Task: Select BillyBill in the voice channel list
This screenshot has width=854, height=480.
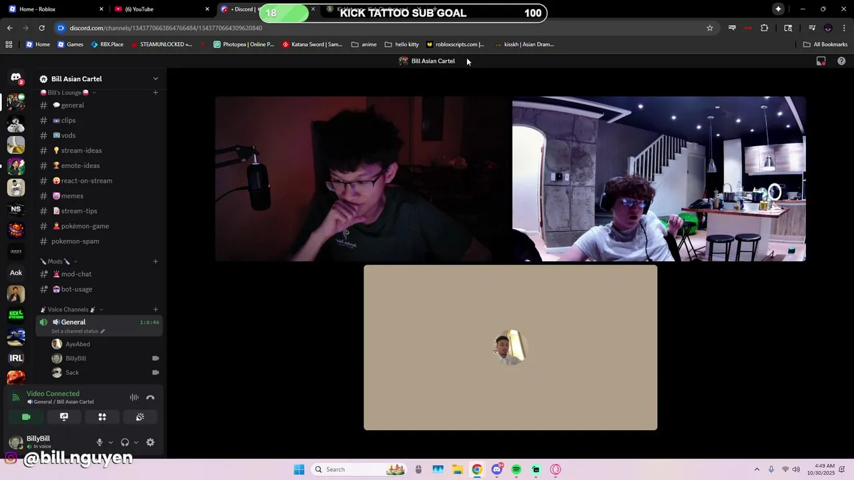Action: pyautogui.click(x=105, y=358)
